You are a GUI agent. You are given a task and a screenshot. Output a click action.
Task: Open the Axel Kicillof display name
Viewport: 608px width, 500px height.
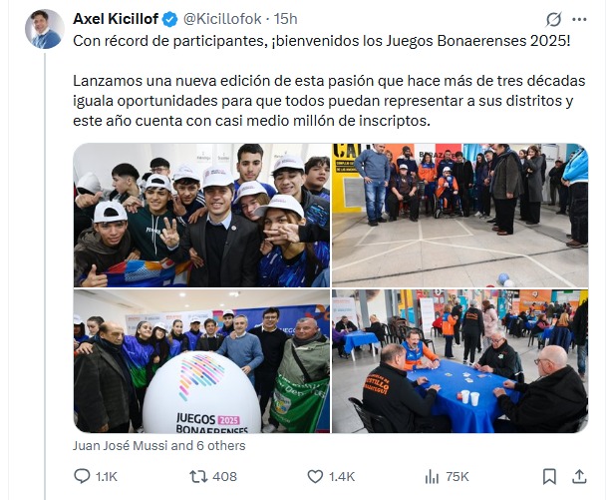[116, 19]
